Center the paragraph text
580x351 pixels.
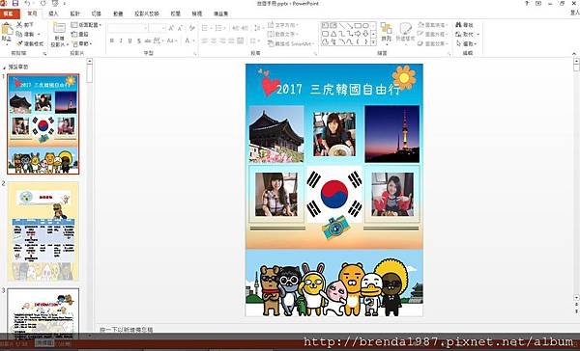pyautogui.click(x=214, y=40)
